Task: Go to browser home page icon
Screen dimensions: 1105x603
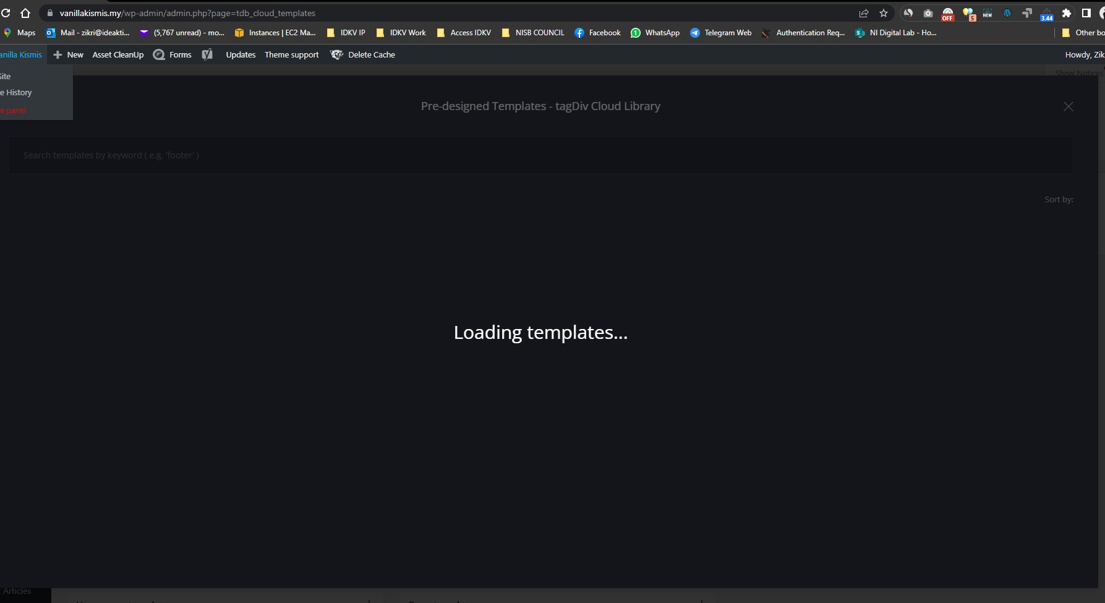Action: click(x=25, y=13)
